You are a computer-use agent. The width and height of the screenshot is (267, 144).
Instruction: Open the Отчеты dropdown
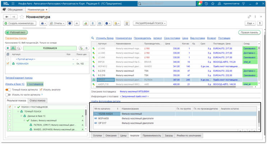tap(57, 23)
